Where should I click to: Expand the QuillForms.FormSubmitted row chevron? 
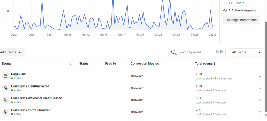tap(260, 112)
